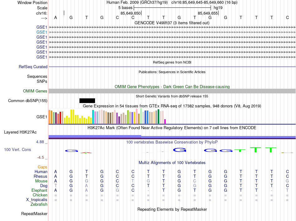Open the GTEx GSE1 expression bar chart
Screen dimensions: 296x221
tap(107, 116)
